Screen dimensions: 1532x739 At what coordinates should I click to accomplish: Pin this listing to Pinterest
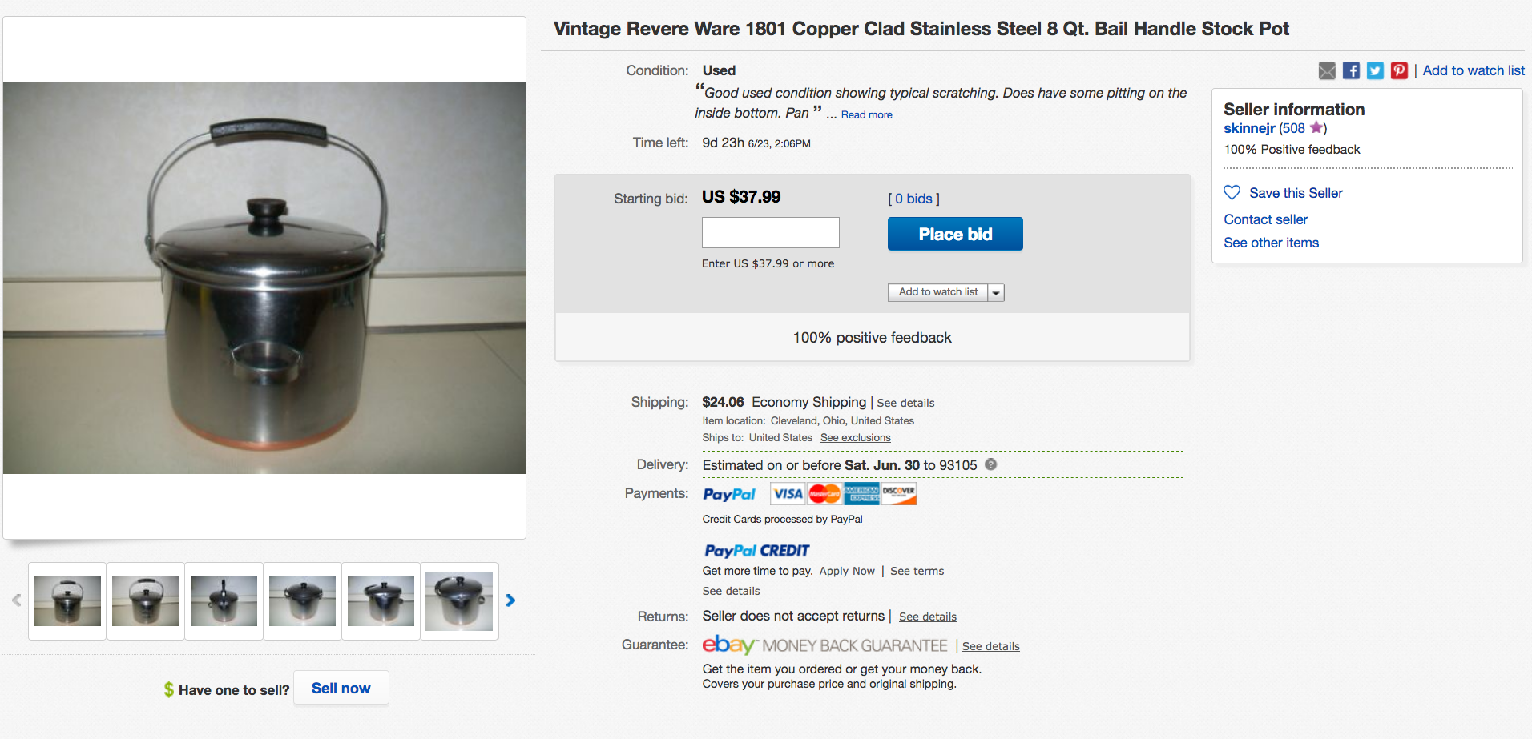pos(1399,70)
